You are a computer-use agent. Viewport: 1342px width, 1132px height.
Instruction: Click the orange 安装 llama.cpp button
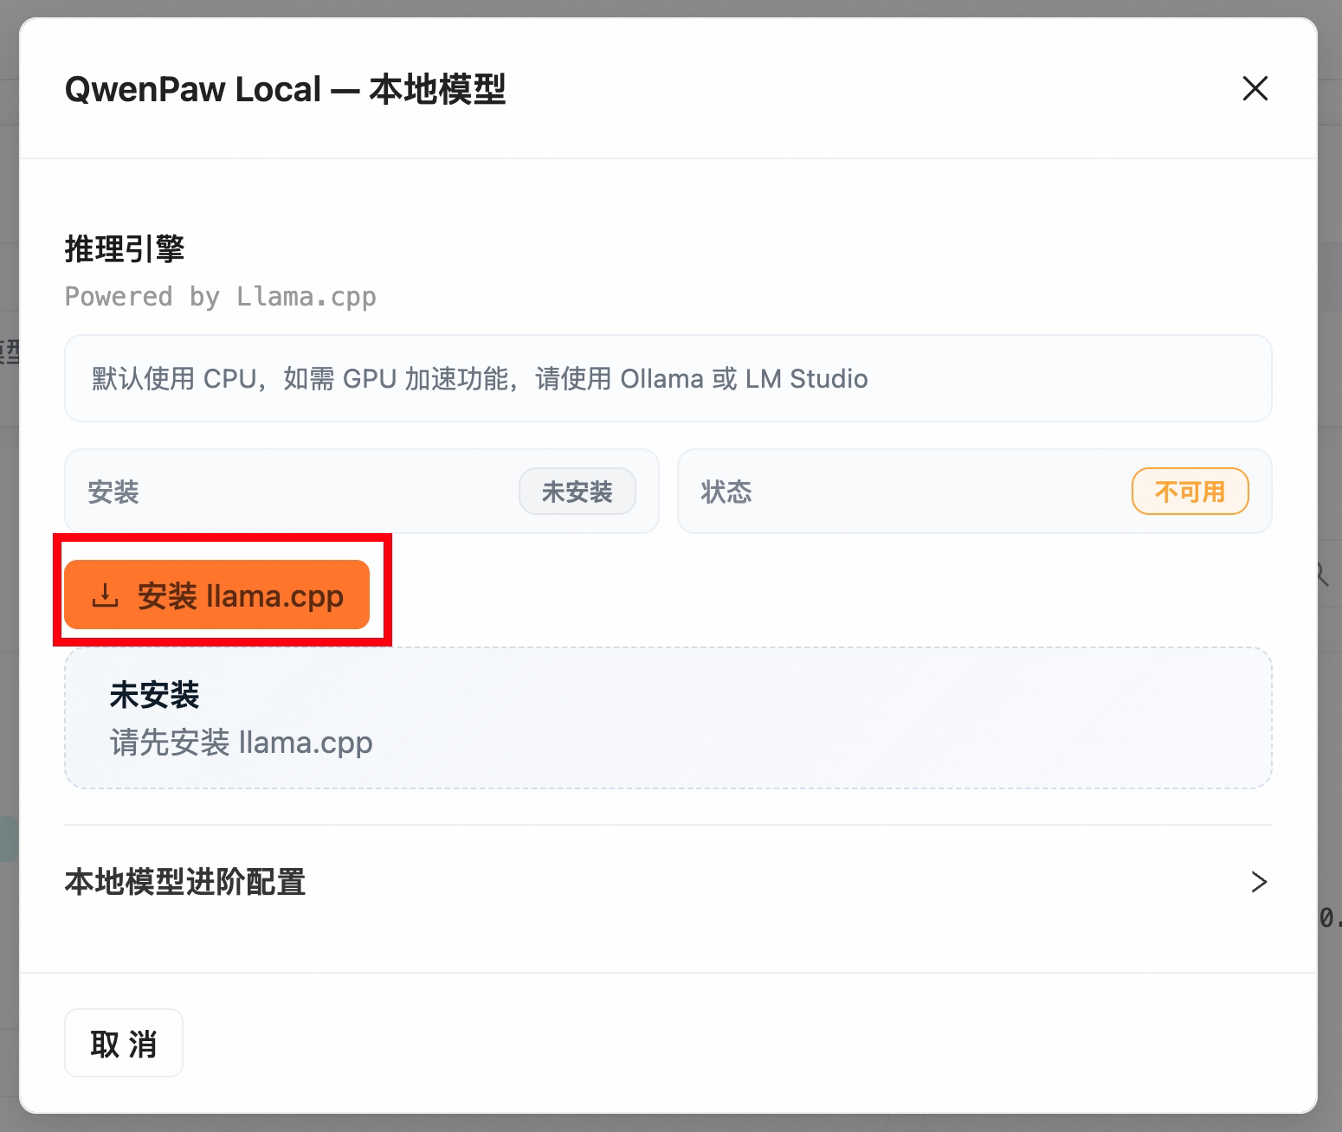(x=216, y=595)
